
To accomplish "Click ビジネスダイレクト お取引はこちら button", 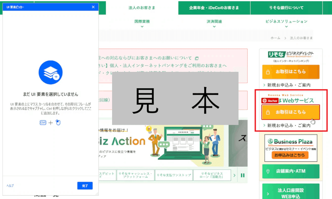I will 291,71.
